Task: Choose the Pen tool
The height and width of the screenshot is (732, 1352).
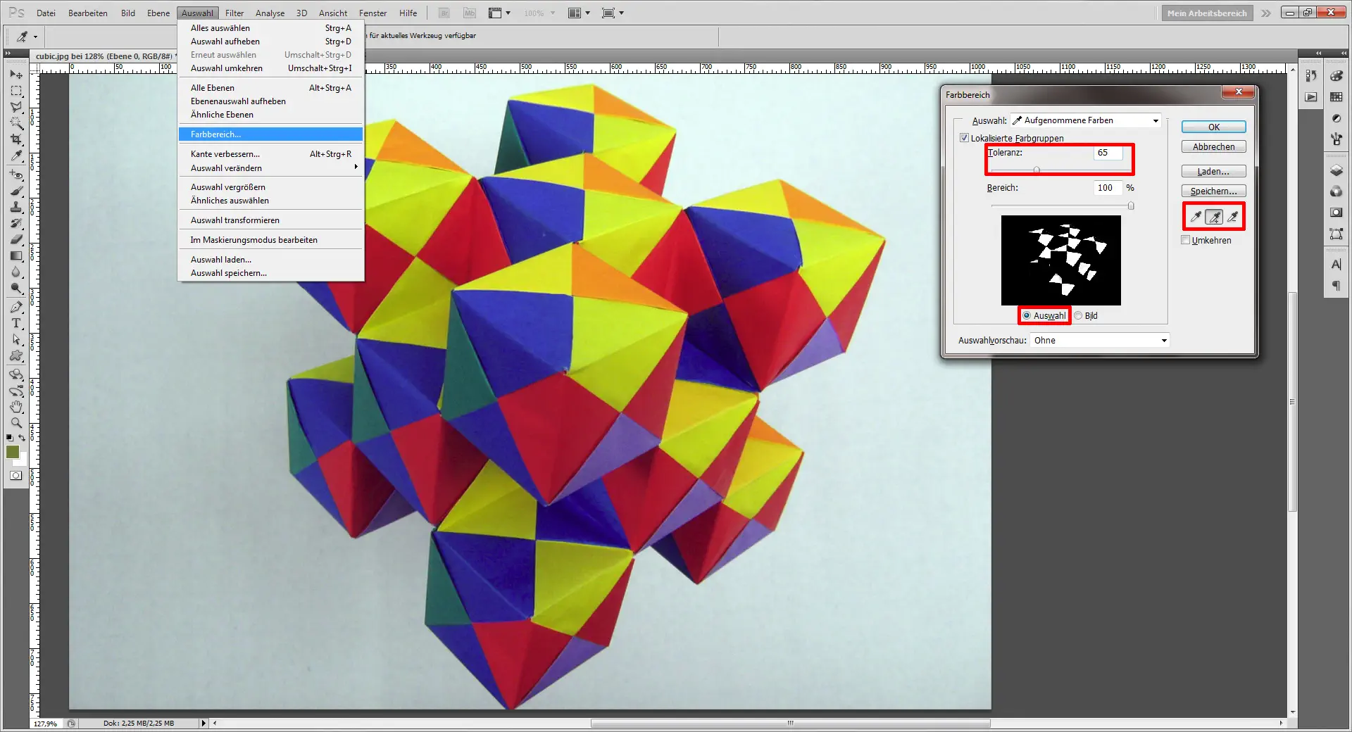Action: tap(15, 308)
